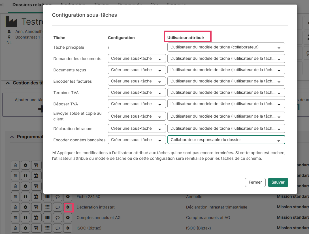309x234 pixels.
Task: Open configuration dropdown for Encoder les factures
Action: 137,81
